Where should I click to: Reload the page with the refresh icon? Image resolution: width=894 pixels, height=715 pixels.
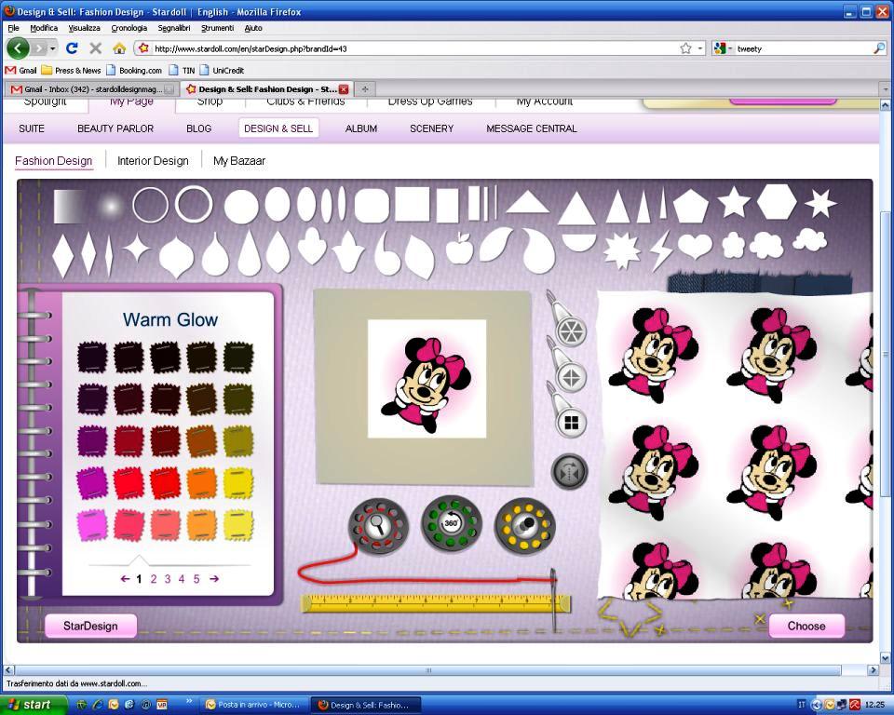[x=72, y=48]
